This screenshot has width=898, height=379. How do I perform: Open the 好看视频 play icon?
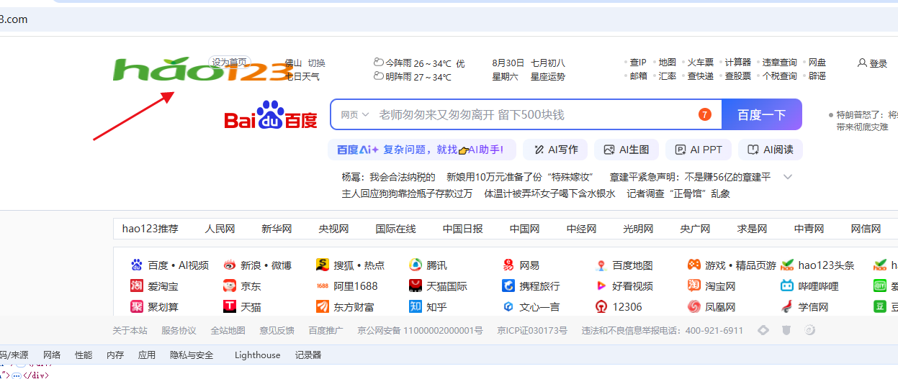click(x=601, y=286)
